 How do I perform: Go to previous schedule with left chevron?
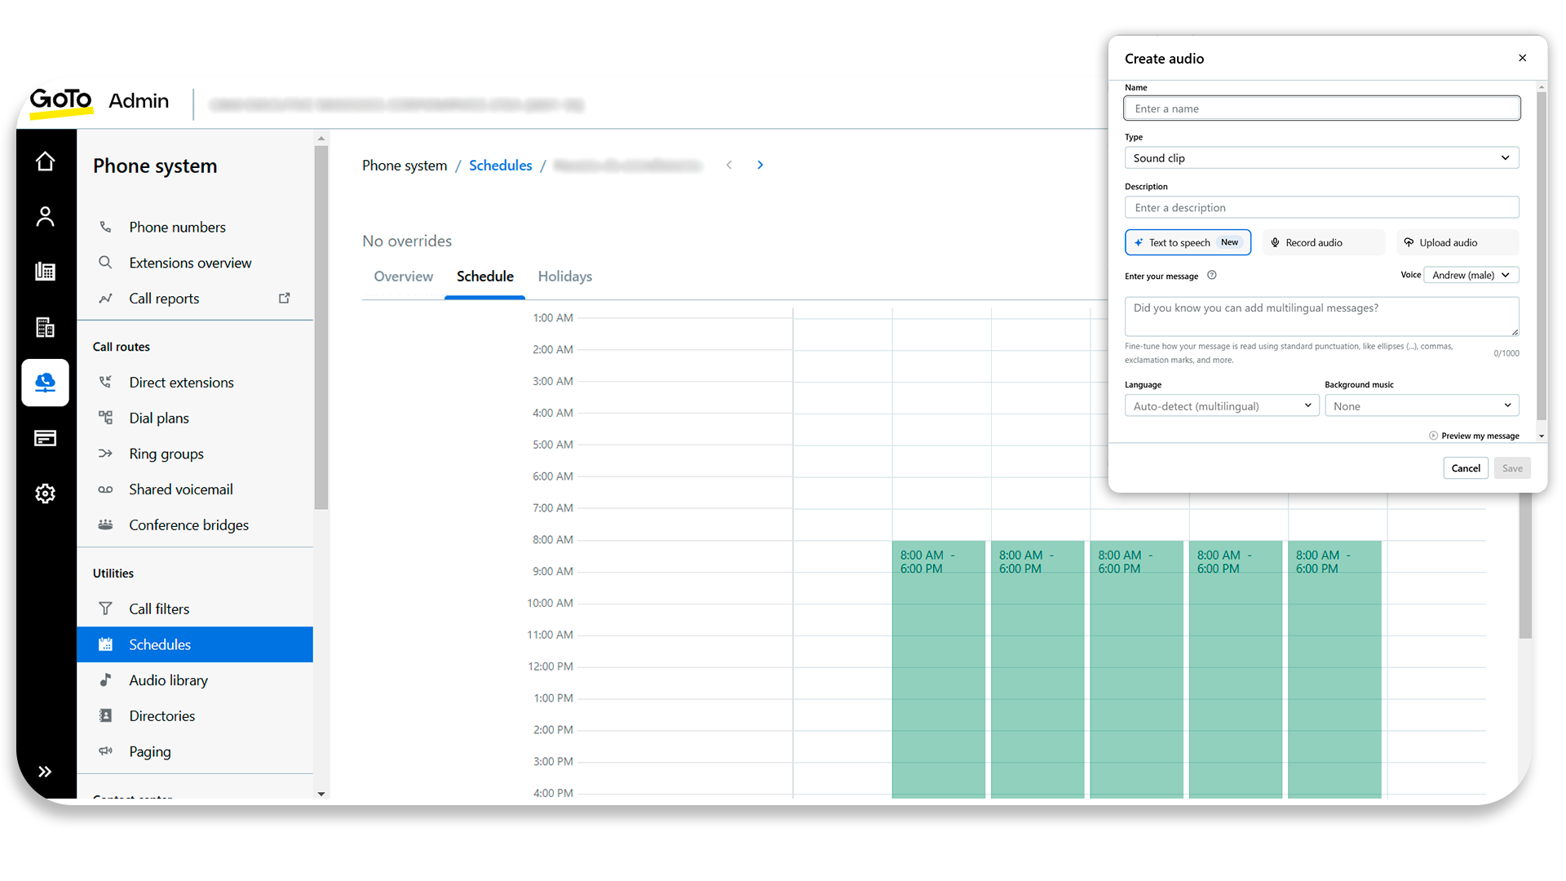coord(729,165)
